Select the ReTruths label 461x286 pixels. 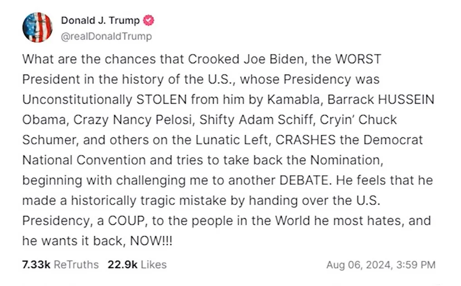click(x=76, y=264)
